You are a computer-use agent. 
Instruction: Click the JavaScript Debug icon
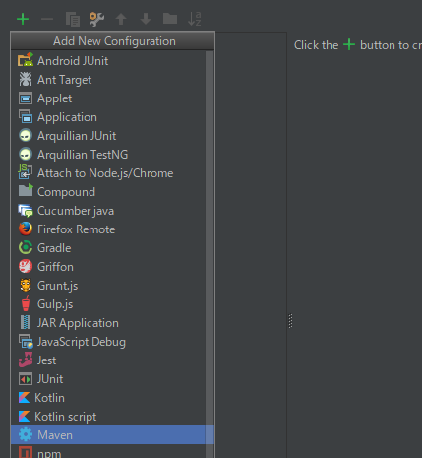point(26,342)
